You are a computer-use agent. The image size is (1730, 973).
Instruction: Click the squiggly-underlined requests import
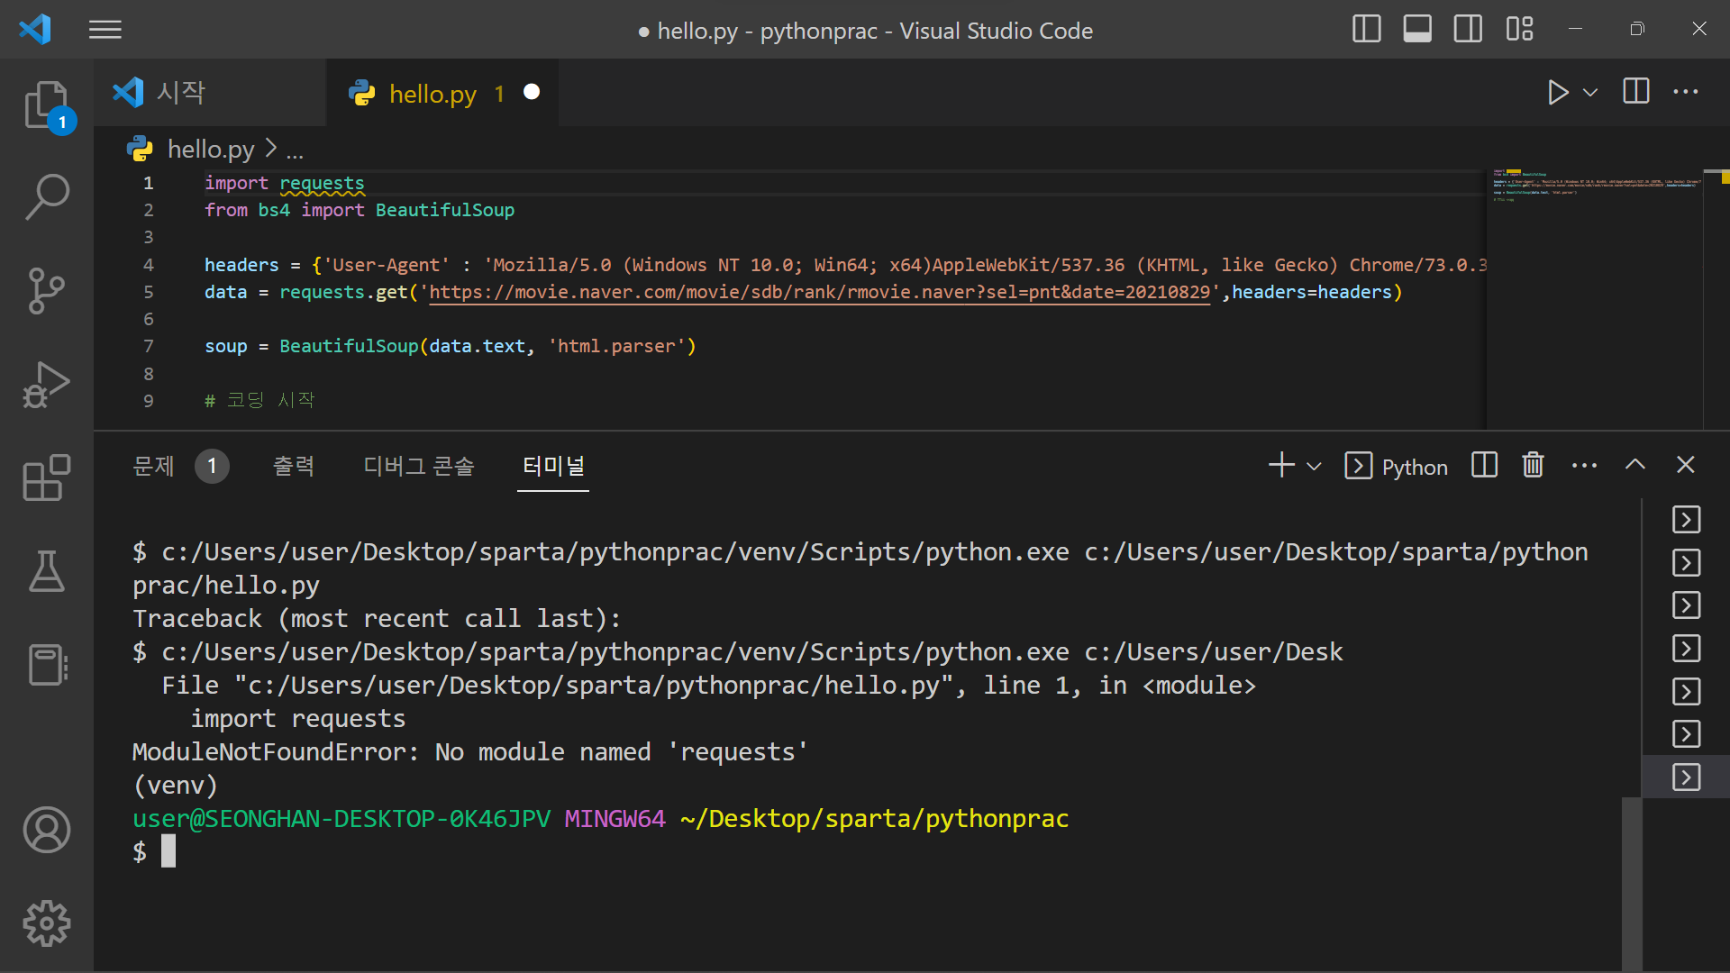point(322,183)
